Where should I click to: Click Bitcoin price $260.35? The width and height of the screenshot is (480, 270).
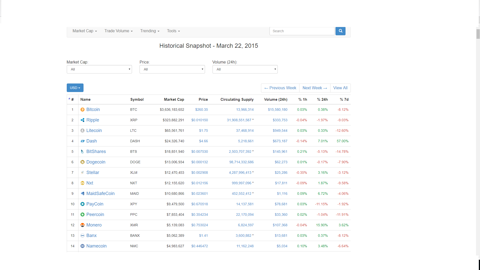coord(201,109)
